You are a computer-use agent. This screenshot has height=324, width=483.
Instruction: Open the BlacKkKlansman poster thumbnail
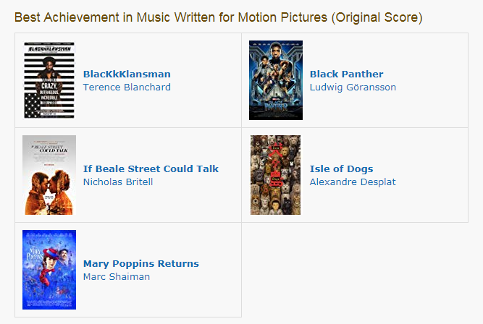(x=49, y=80)
